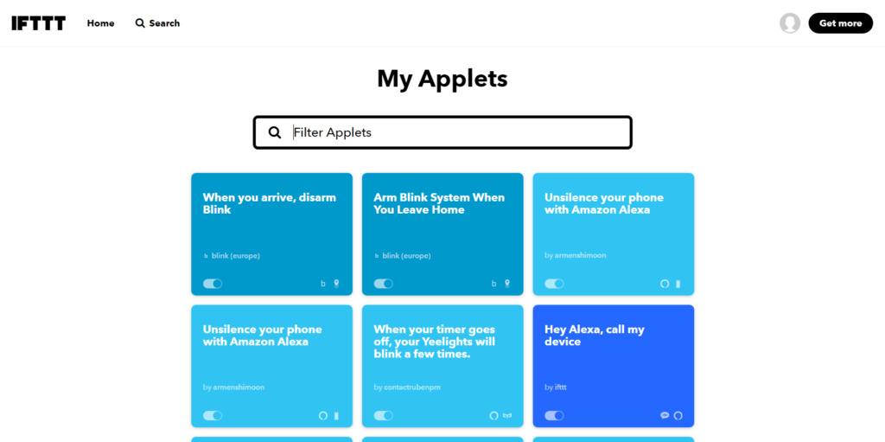Focus the Filter Applets input field

(442, 132)
